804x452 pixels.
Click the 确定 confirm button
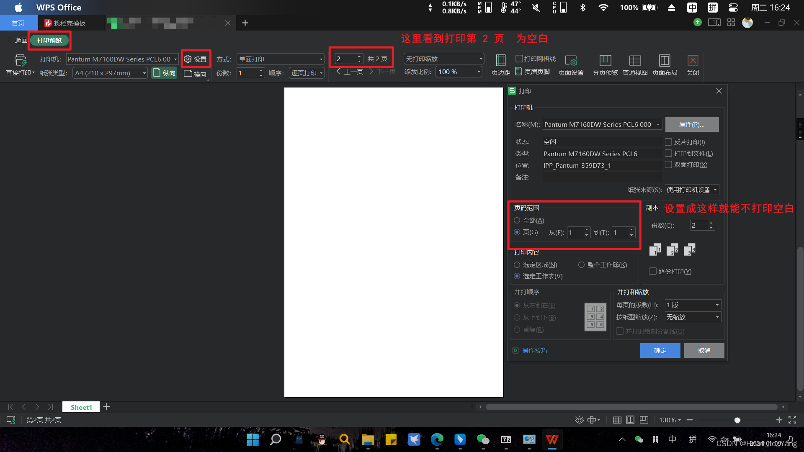click(x=660, y=351)
